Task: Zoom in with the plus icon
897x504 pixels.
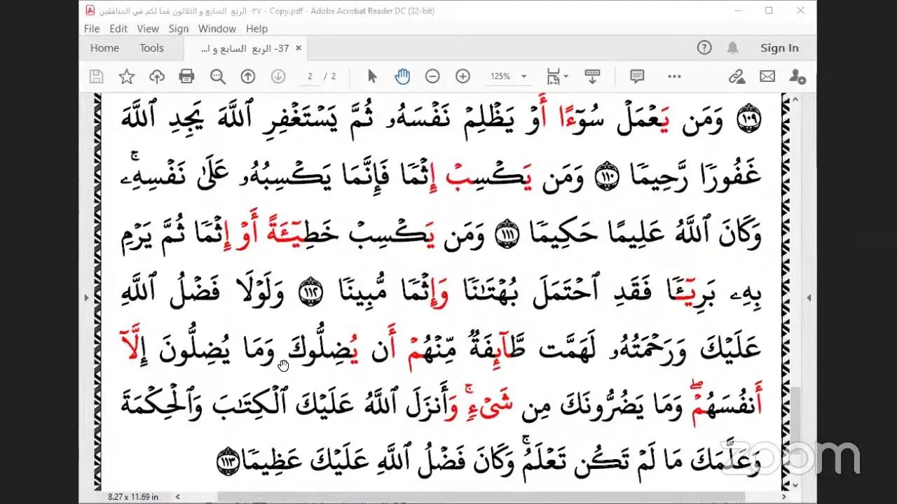Action: pos(463,76)
